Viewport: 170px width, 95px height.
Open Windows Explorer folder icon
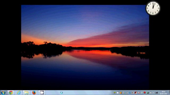[26, 93]
